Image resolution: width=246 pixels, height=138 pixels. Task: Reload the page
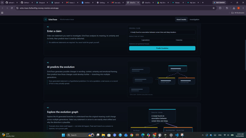tap(12, 8)
